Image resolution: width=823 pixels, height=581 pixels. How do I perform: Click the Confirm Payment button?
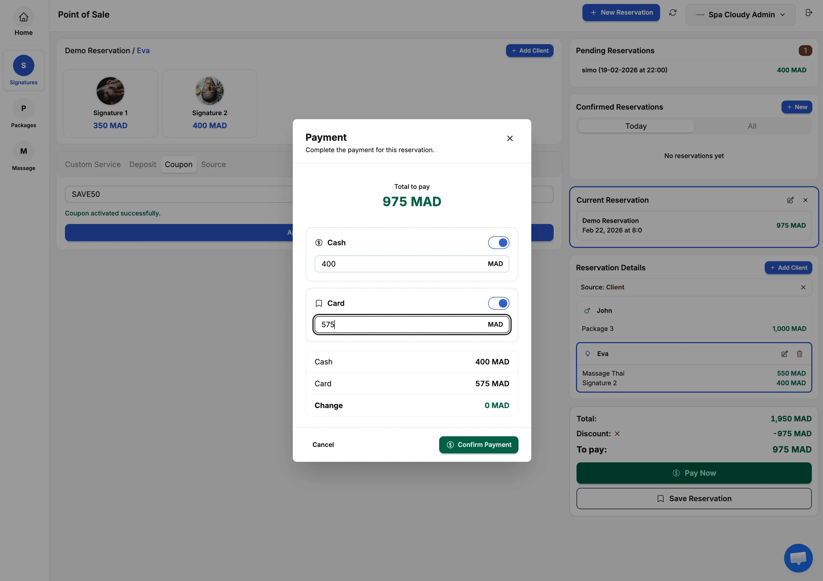point(479,445)
